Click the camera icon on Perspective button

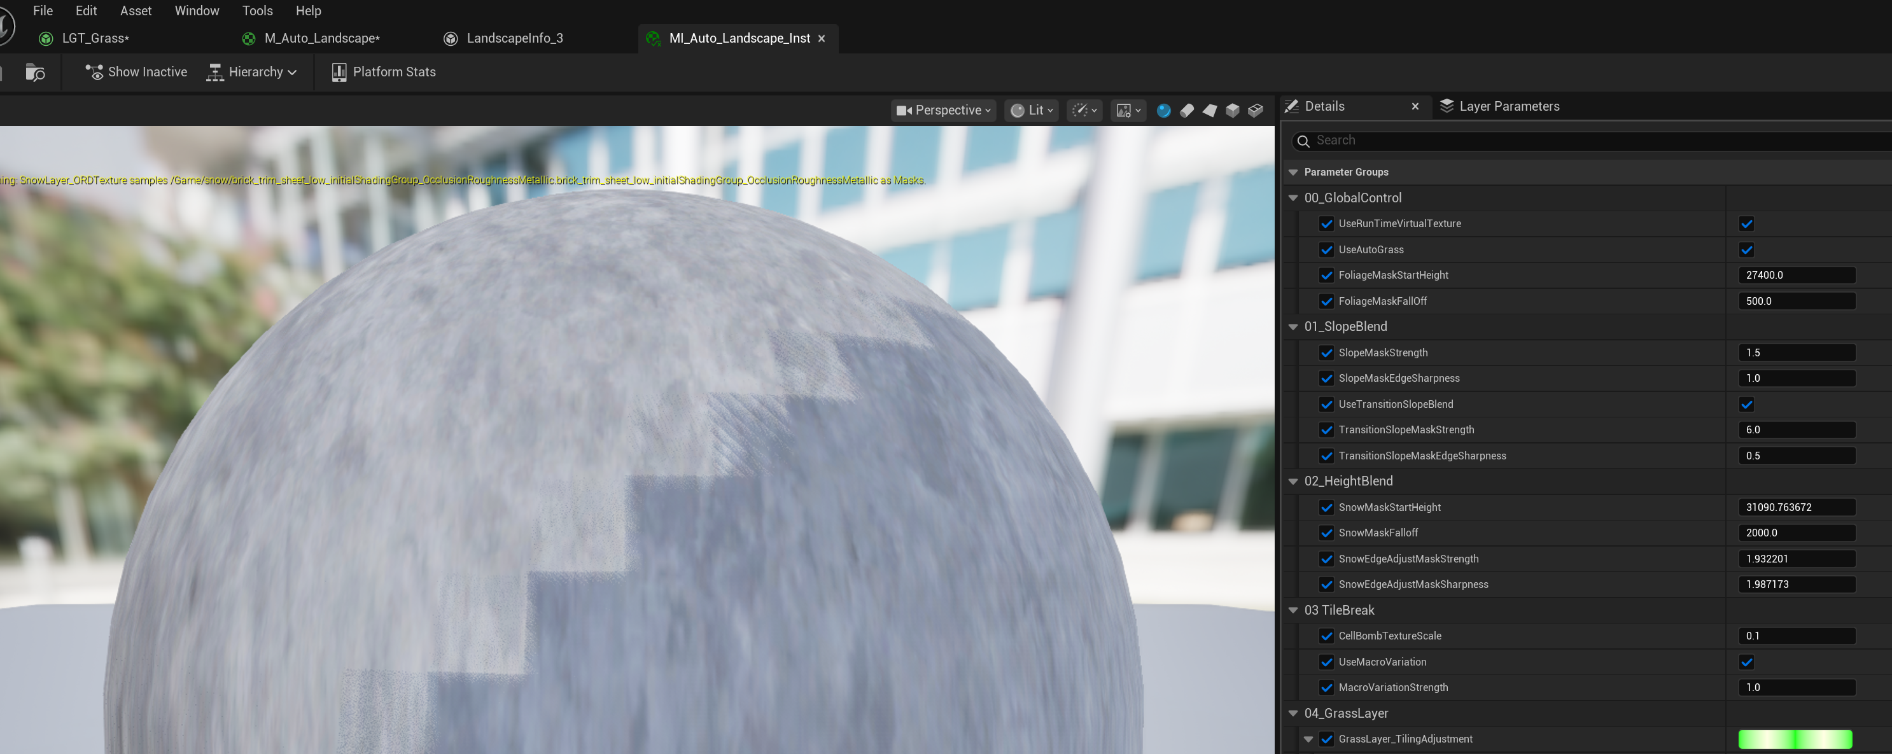click(x=904, y=110)
